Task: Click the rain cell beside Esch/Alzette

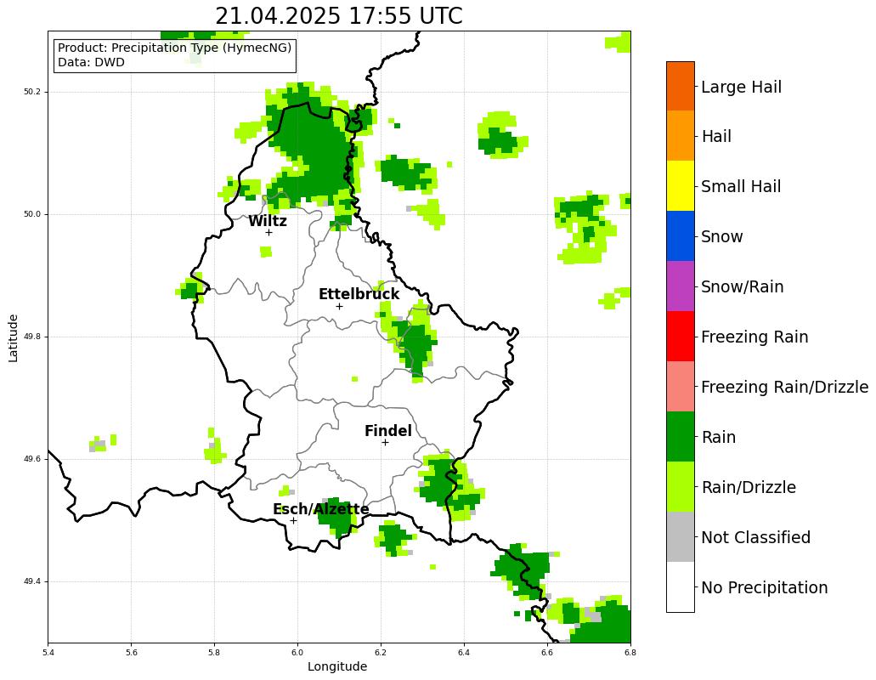Action: (336, 517)
